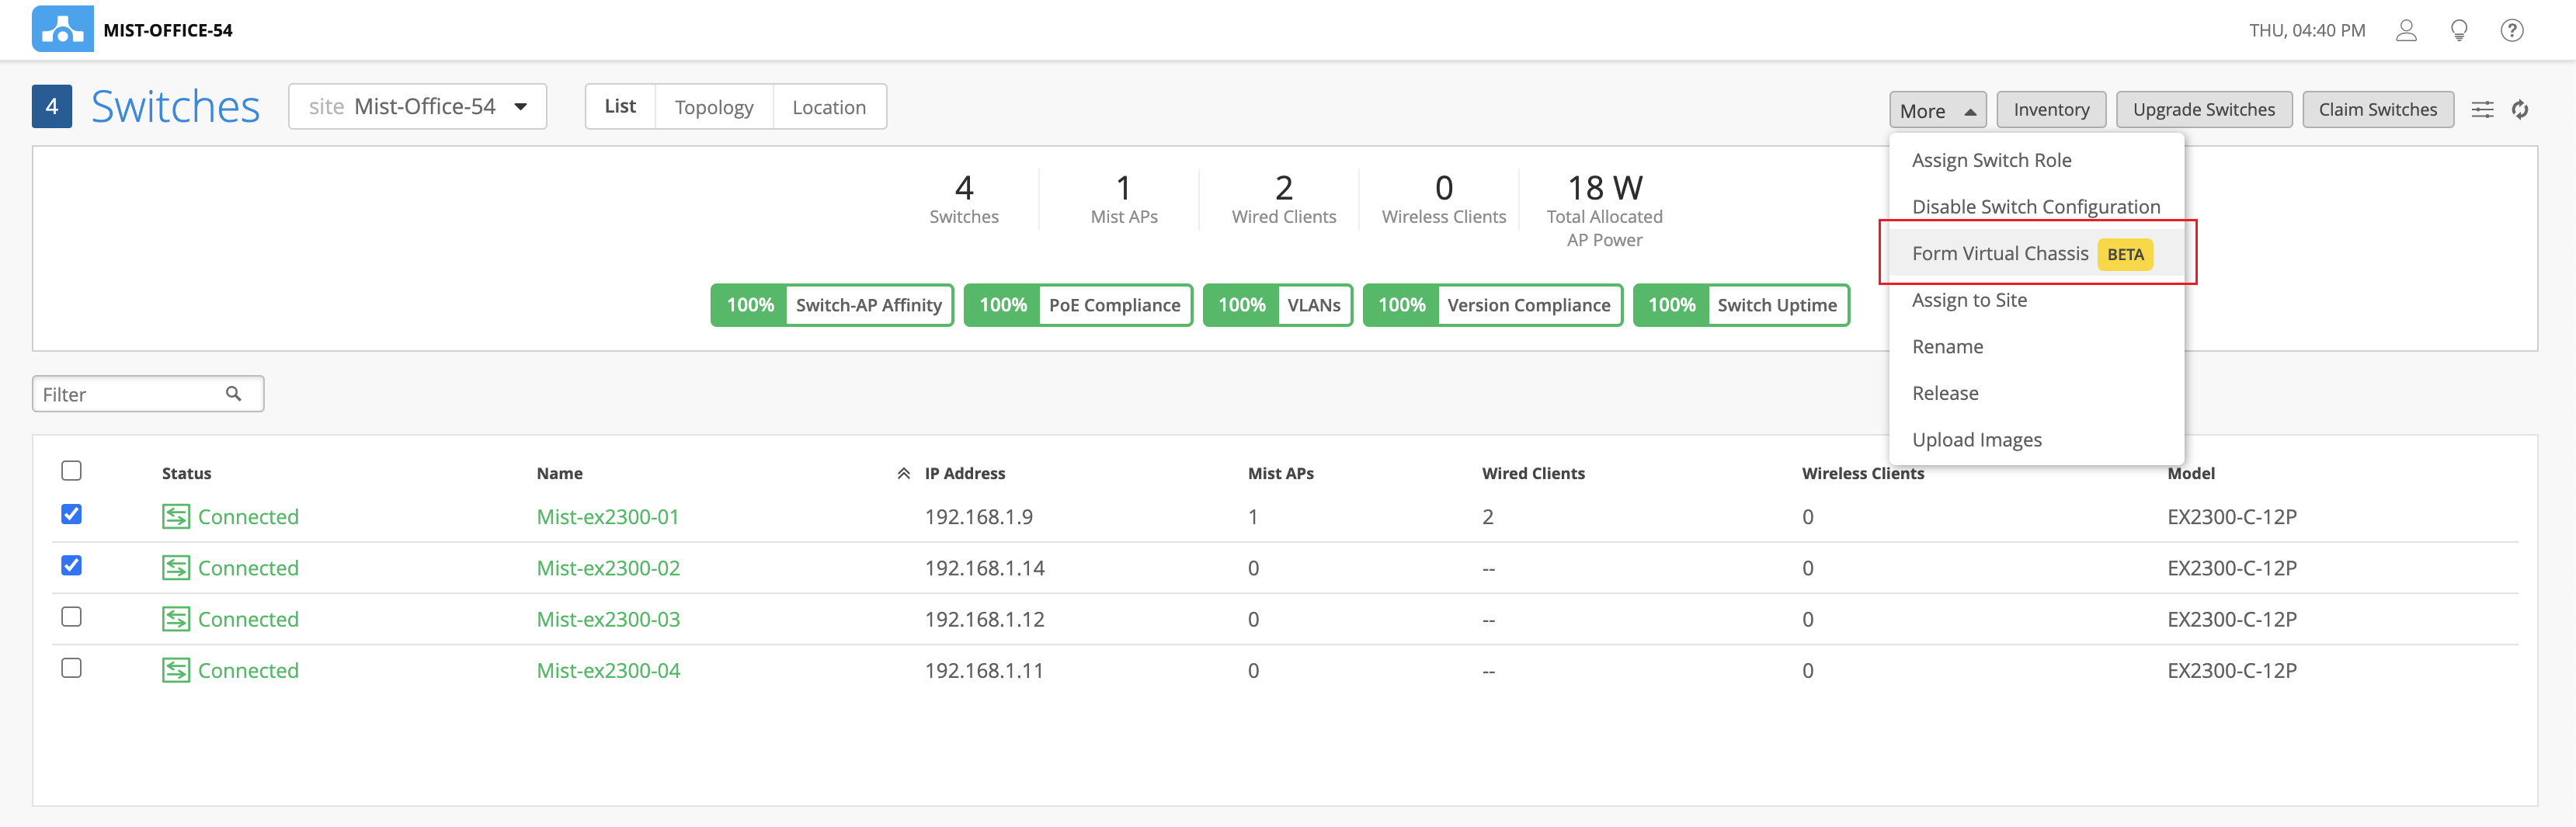This screenshot has width=2576, height=827.
Task: Open the Mist-ex2300-02 switch link
Action: pos(608,568)
